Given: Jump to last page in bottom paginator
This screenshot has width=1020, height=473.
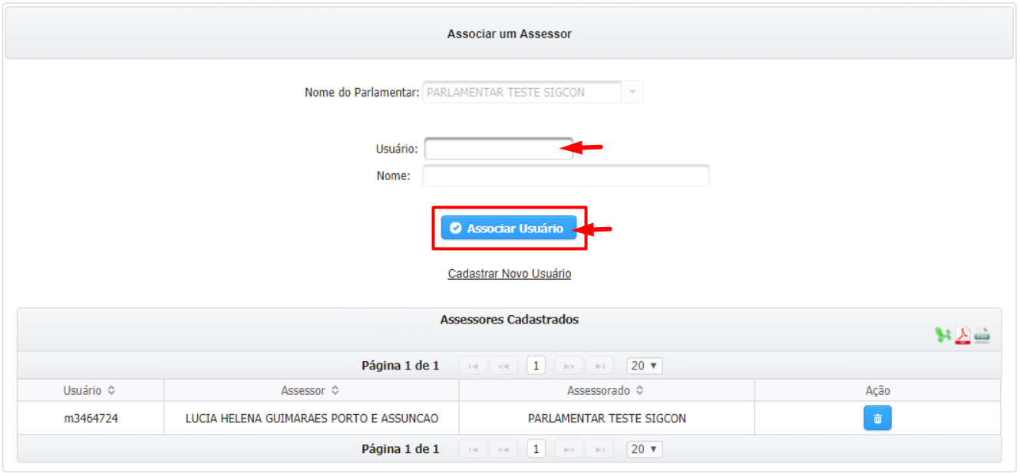Looking at the screenshot, I should 599,449.
